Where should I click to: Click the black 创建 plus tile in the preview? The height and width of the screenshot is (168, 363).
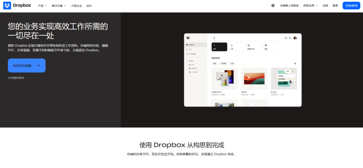click(219, 47)
